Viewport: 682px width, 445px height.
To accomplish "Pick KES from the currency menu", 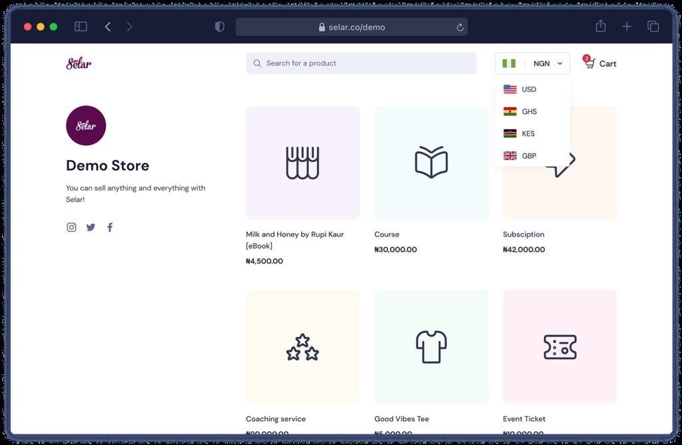I will click(528, 133).
